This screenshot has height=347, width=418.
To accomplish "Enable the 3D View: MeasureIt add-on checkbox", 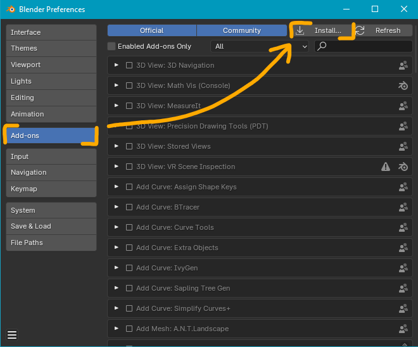I will [129, 106].
